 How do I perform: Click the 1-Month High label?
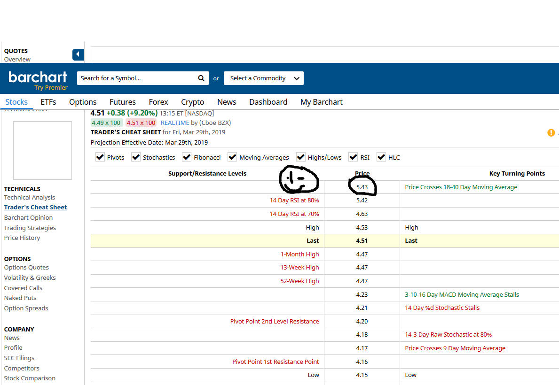pos(299,254)
